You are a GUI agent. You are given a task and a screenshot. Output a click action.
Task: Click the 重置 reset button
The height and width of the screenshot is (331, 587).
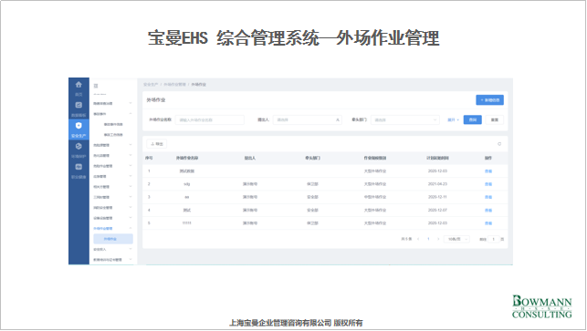495,120
